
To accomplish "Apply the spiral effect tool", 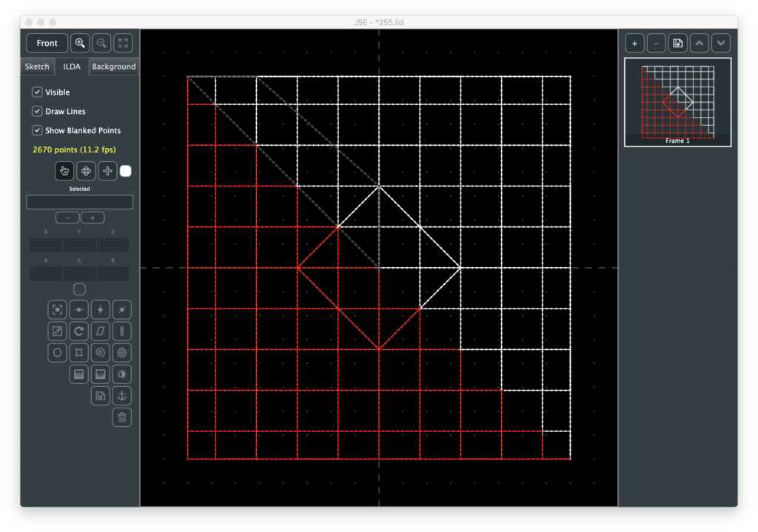I will click(101, 352).
